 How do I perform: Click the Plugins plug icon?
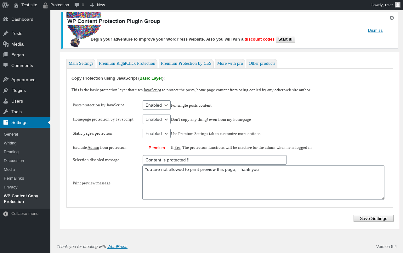[6, 90]
